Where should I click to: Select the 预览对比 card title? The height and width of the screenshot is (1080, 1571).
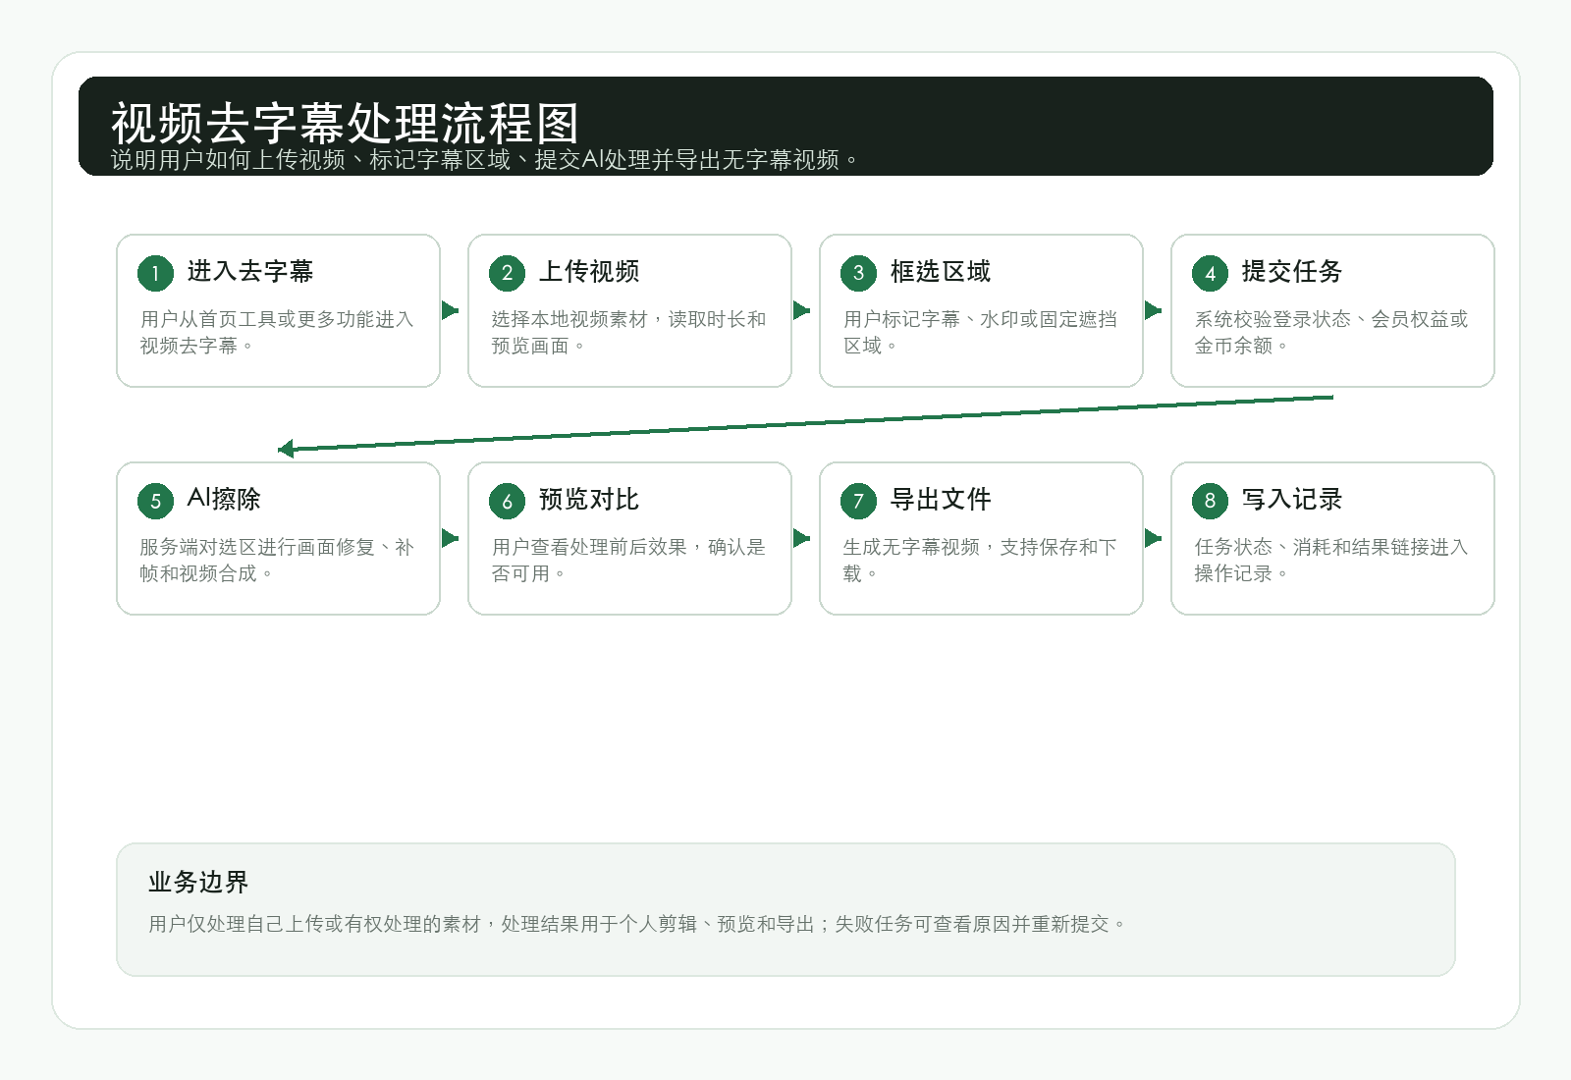pyautogui.click(x=589, y=499)
